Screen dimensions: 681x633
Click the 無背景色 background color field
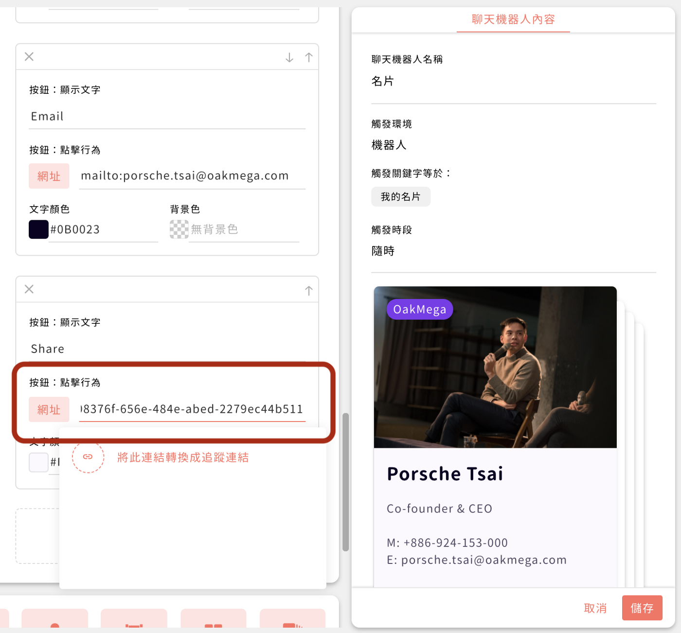[x=244, y=229]
